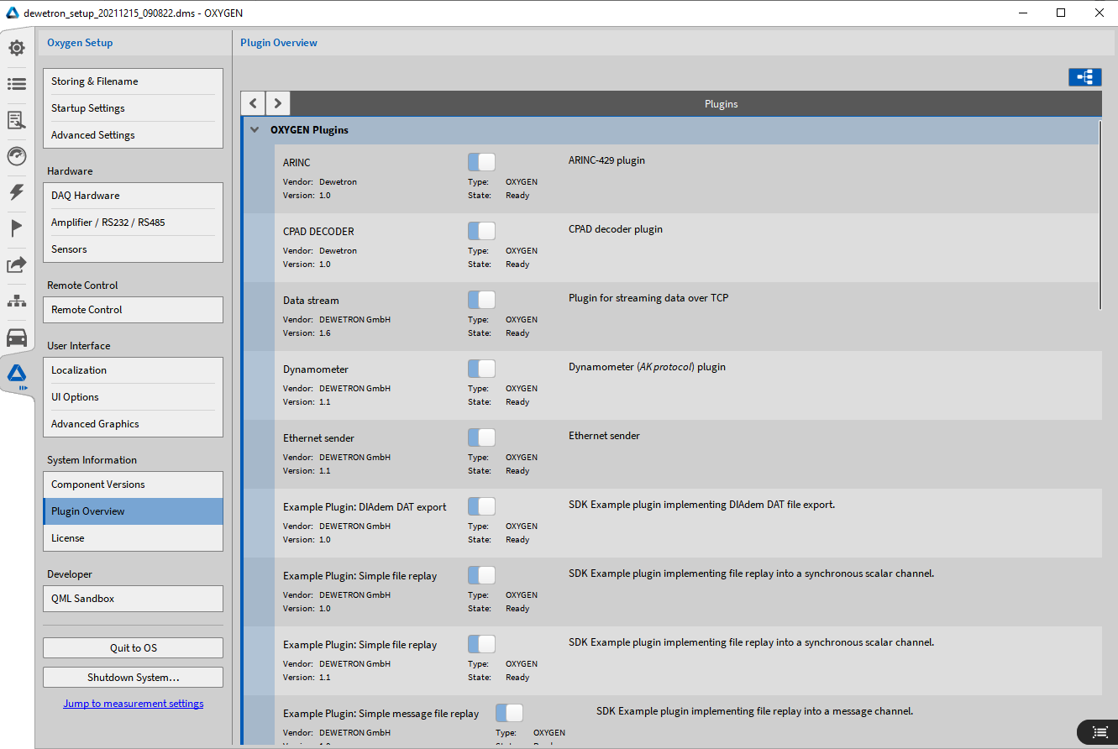Click the next page right chevron

click(x=278, y=103)
